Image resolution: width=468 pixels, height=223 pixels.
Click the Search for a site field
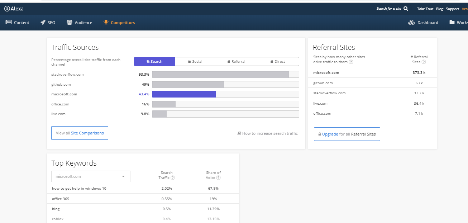click(389, 9)
